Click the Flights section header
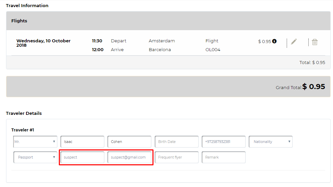Screen dimensions: 333x187 [x=19, y=21]
